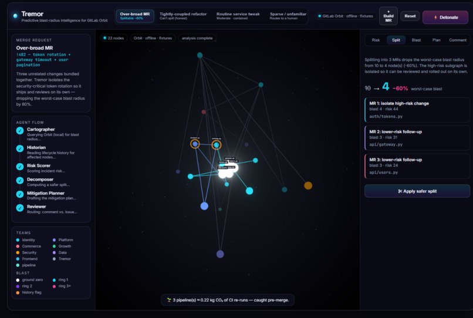Click the pipeline team legend entry
Viewport: 473px width, 318px height.
click(26, 265)
